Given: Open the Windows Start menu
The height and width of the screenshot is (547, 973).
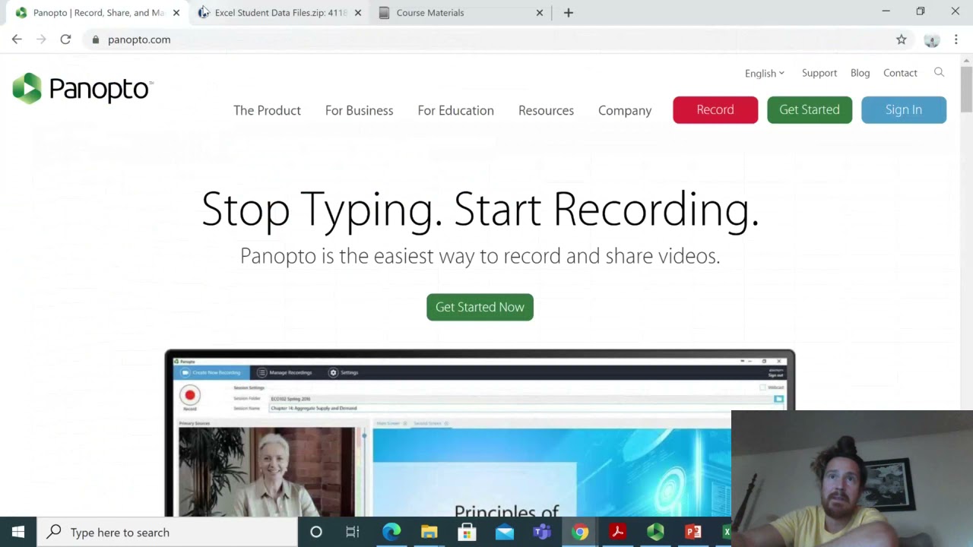Looking at the screenshot, I should click(18, 532).
